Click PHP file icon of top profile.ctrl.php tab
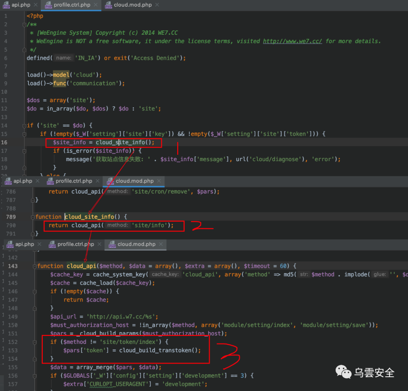Viewport: 408px width, 391px height. coord(48,5)
